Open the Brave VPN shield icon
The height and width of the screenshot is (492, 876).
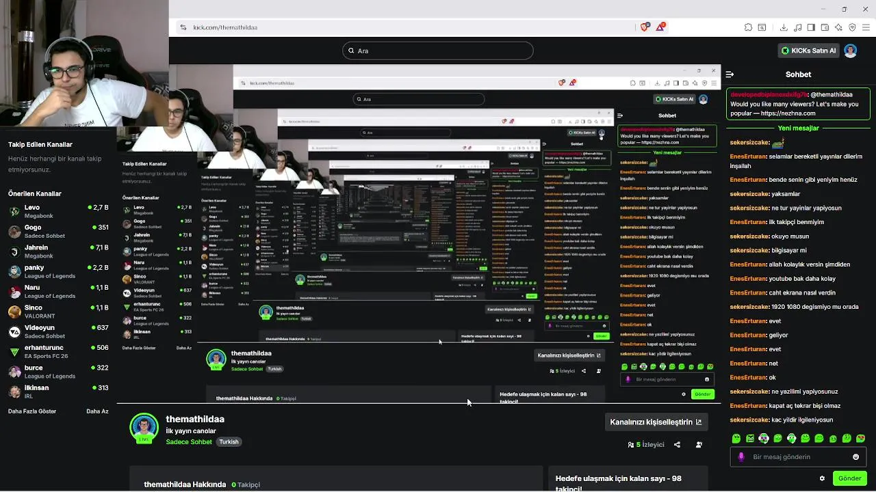852,27
